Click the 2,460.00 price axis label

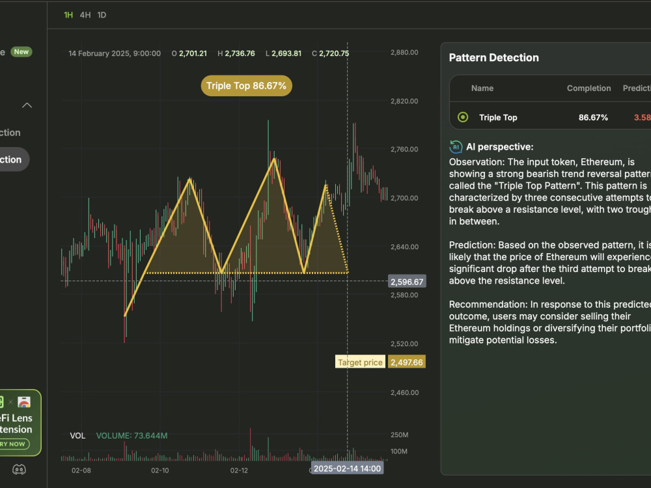point(404,392)
